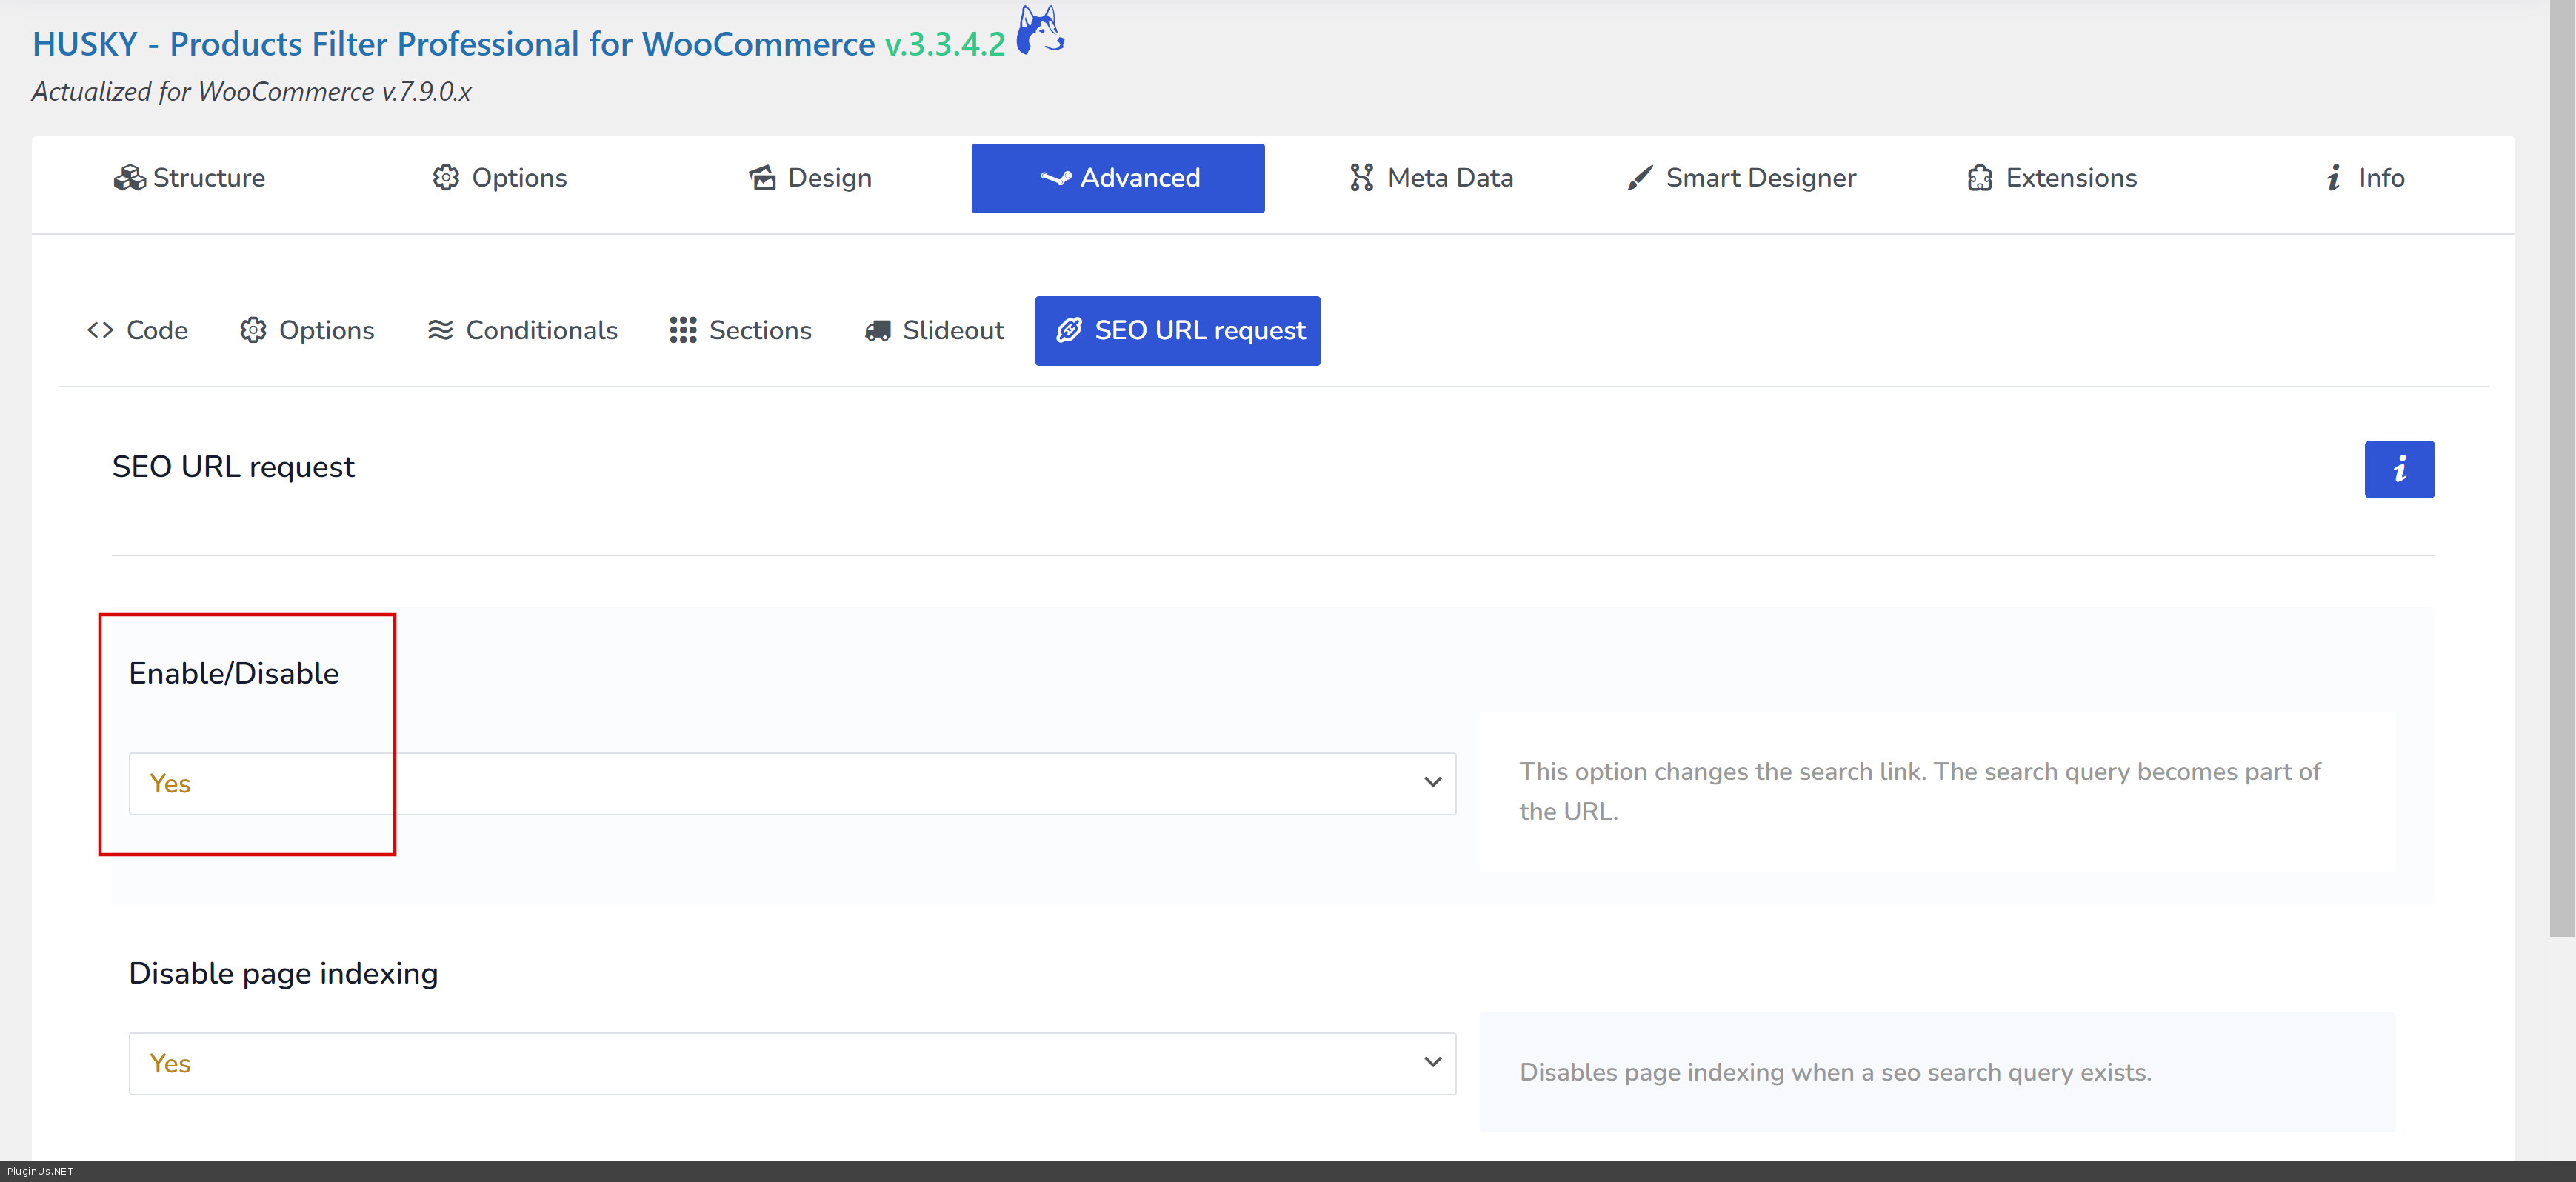Click the Design tab icon
Image resolution: width=2576 pixels, height=1182 pixels.
[762, 178]
